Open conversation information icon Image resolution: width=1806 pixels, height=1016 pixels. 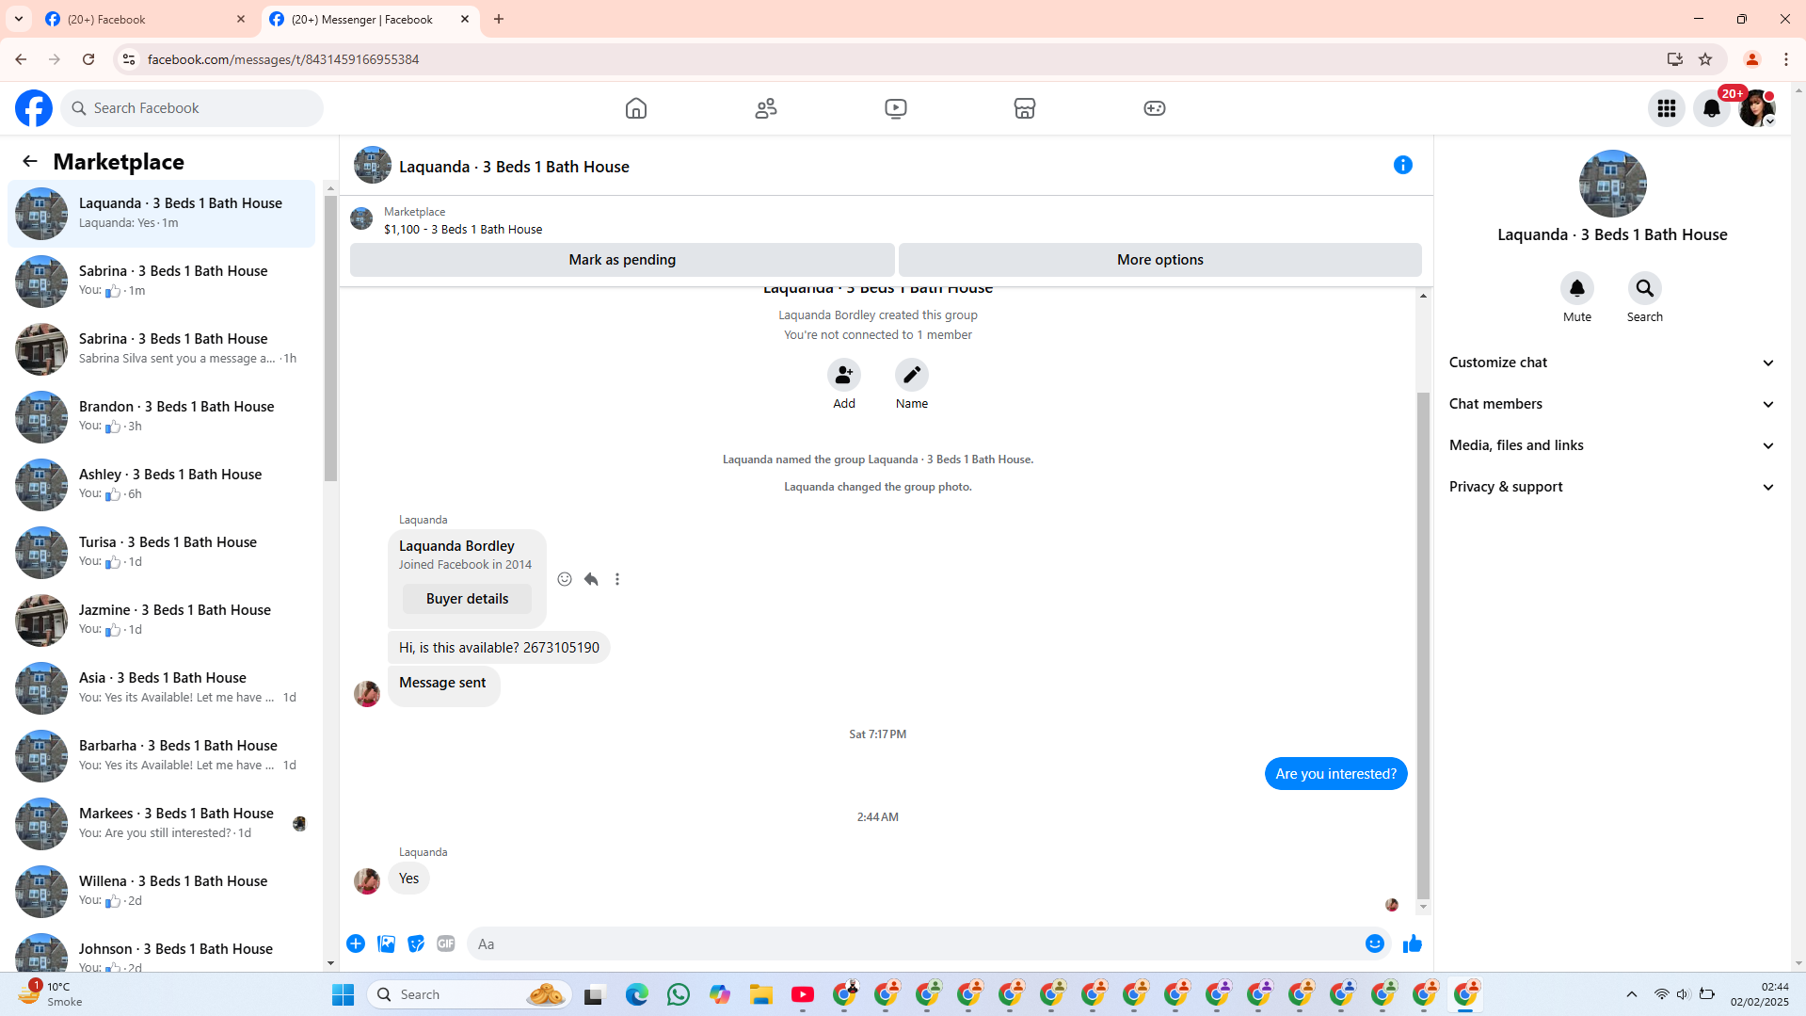tap(1403, 165)
